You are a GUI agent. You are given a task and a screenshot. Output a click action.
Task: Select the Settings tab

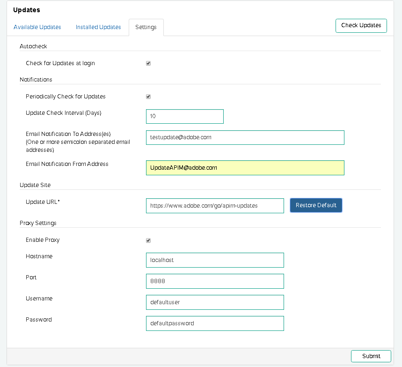point(146,27)
